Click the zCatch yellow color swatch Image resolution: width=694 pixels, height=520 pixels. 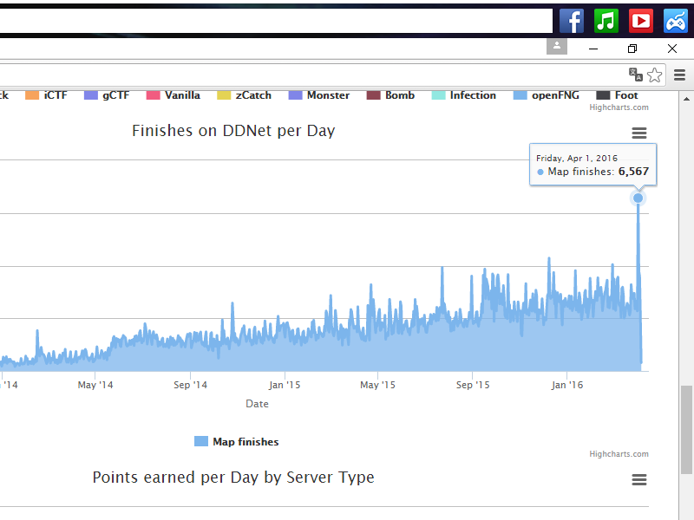coord(223,95)
